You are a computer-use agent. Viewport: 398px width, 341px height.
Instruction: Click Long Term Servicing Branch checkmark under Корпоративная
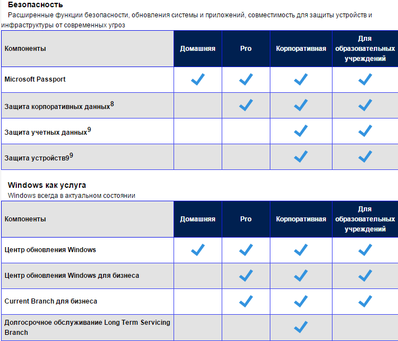coord(301,327)
